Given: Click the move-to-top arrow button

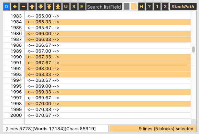Looking at the screenshot, I should click(49, 7).
